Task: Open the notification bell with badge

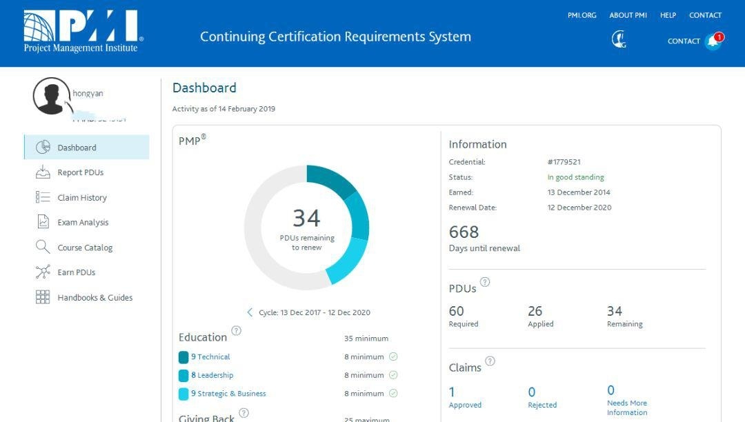Action: [713, 41]
